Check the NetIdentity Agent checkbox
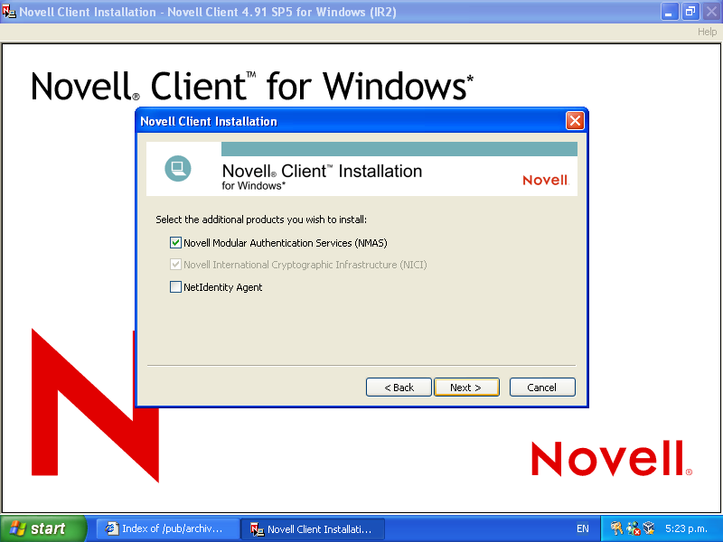The width and height of the screenshot is (723, 542). click(175, 287)
